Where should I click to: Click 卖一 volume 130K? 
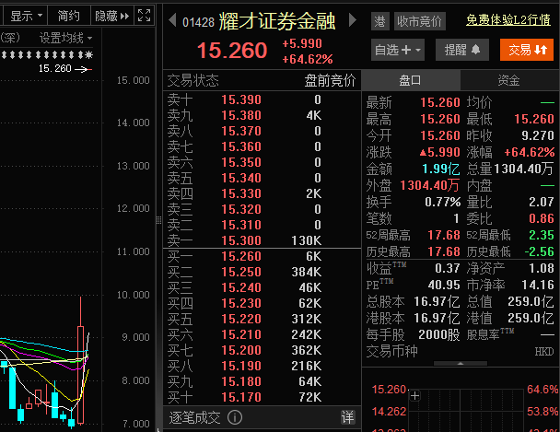point(307,240)
